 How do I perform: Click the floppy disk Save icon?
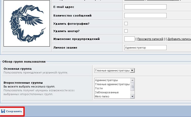click(3, 111)
